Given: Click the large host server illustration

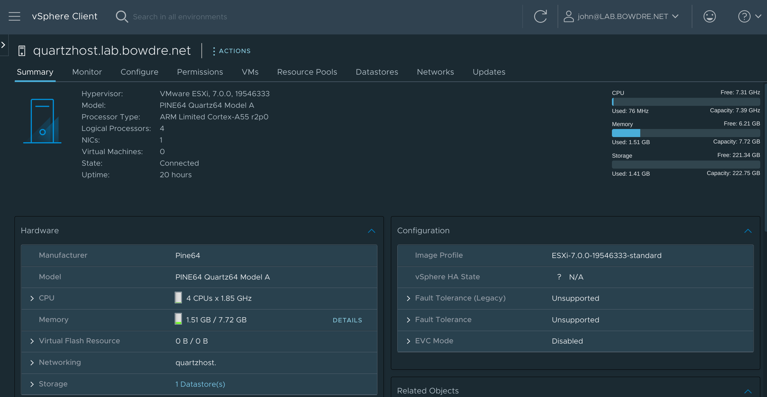Looking at the screenshot, I should (42, 121).
